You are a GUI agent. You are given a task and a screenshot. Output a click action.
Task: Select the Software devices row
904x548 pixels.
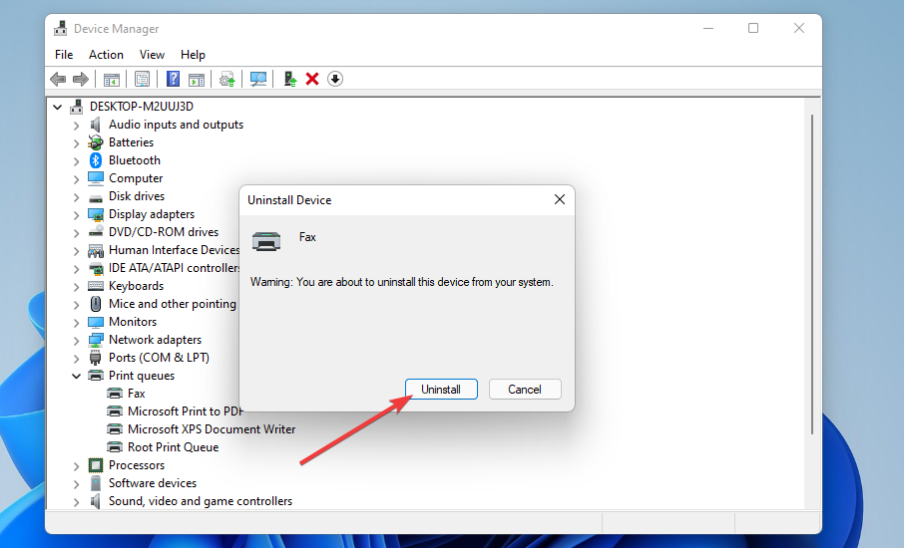(x=153, y=483)
